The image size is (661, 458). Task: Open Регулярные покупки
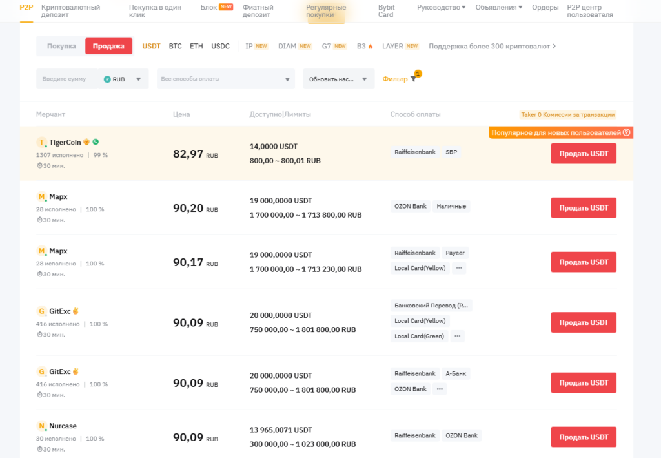(x=326, y=11)
